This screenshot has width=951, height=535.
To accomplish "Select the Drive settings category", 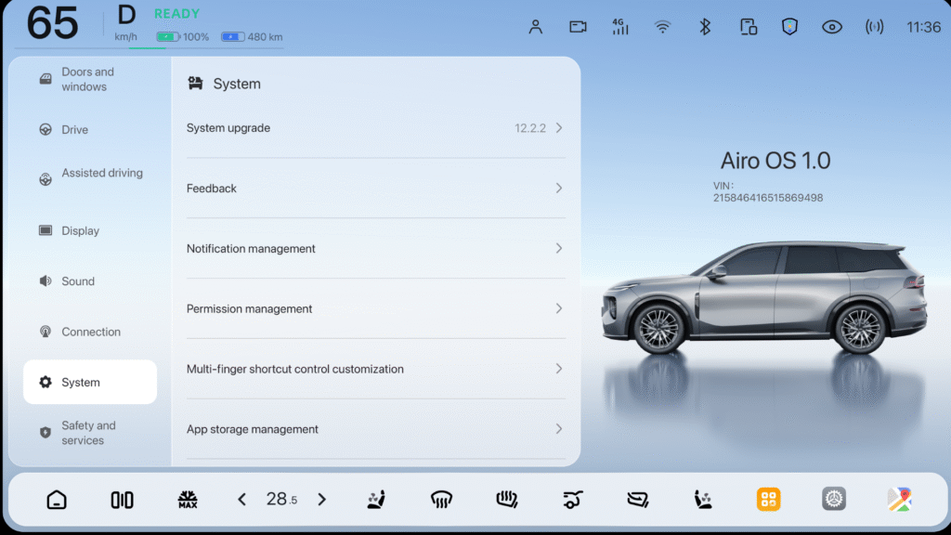I will (90, 129).
